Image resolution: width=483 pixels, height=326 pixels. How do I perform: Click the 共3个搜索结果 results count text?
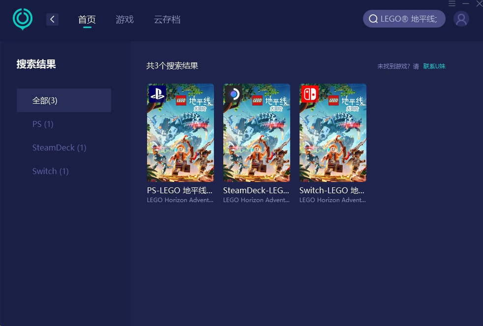tap(172, 65)
